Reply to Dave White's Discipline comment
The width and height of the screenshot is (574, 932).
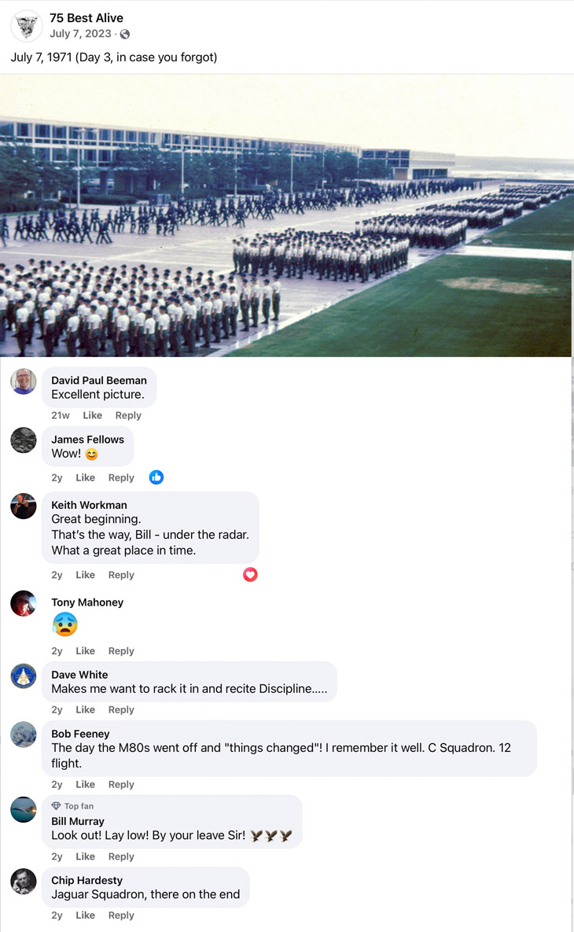pyautogui.click(x=121, y=709)
